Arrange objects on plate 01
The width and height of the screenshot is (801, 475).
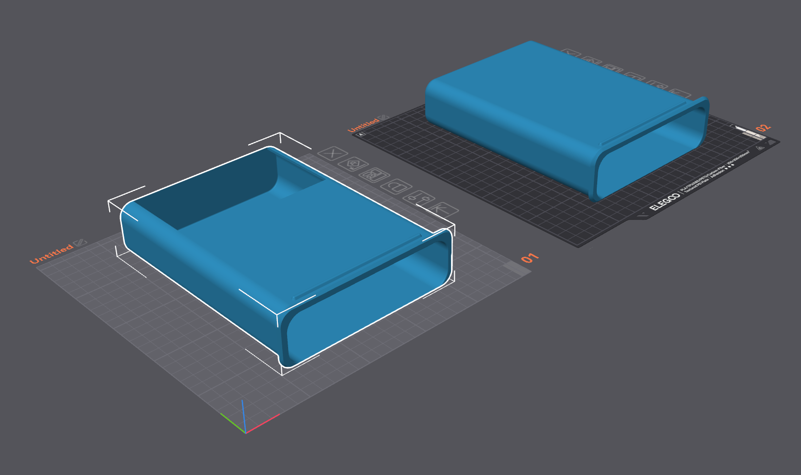click(x=375, y=175)
